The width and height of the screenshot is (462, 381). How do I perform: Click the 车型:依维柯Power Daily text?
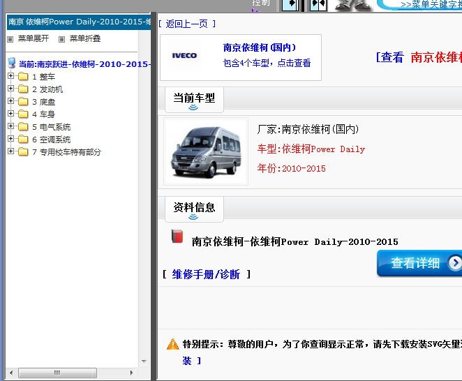tap(311, 149)
